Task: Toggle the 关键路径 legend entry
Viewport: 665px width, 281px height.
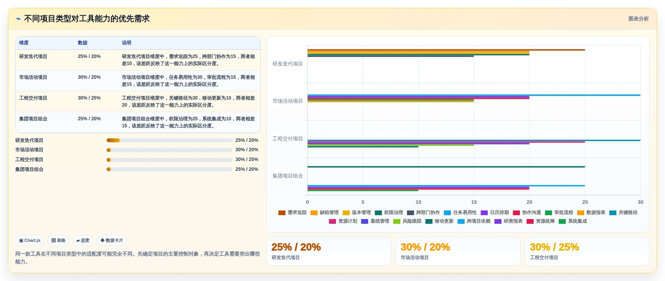Action: 623,212
